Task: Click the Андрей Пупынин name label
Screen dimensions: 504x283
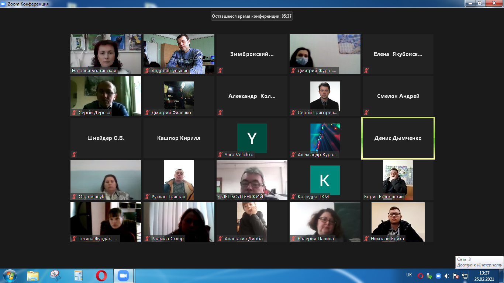Action: [x=170, y=70]
